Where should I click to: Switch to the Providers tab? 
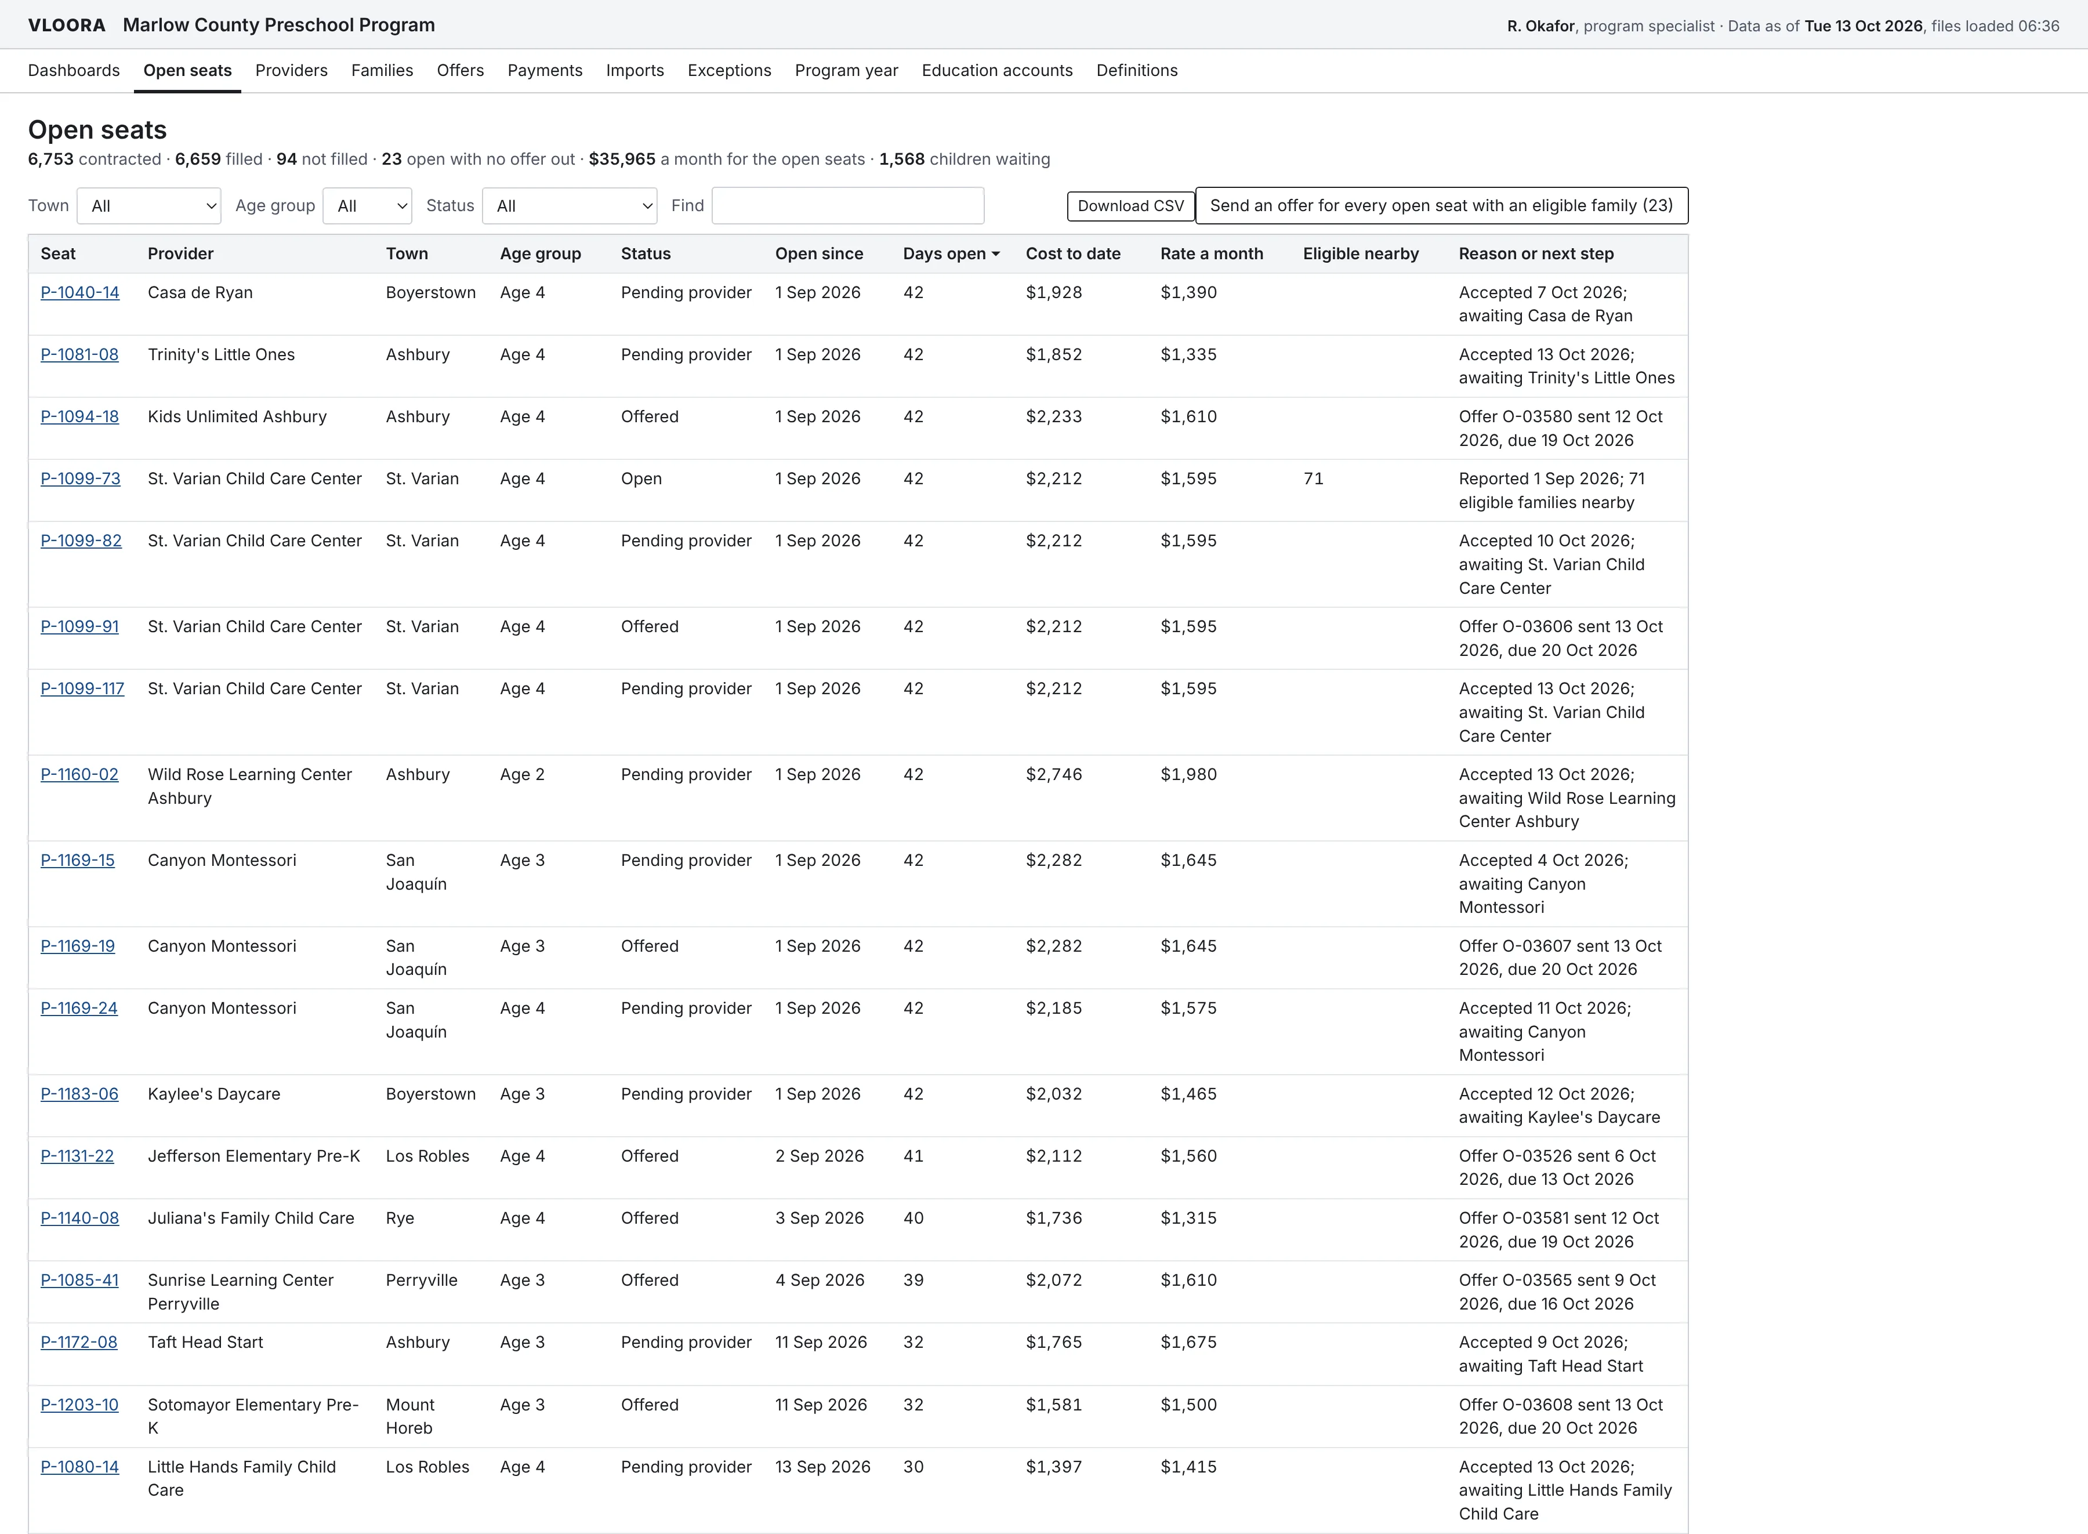click(x=292, y=71)
